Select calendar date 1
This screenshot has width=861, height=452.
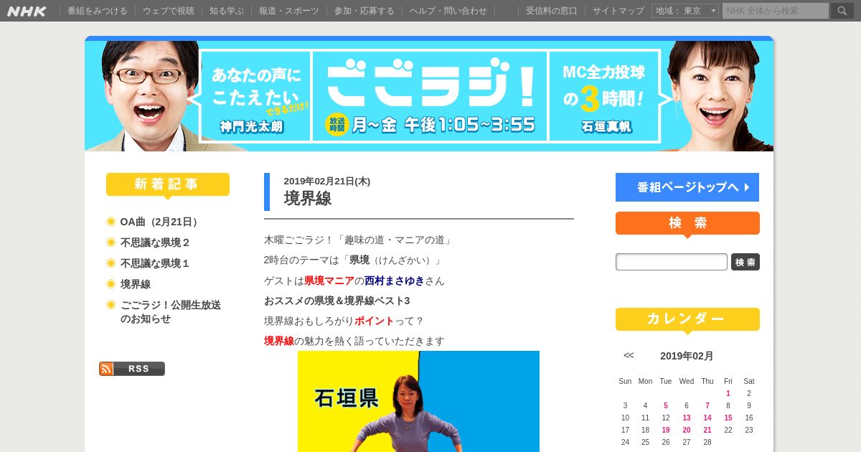coord(728,393)
